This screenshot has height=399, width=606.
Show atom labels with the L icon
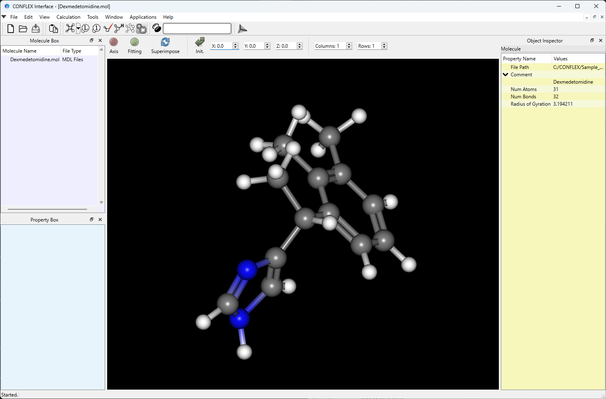click(x=85, y=29)
